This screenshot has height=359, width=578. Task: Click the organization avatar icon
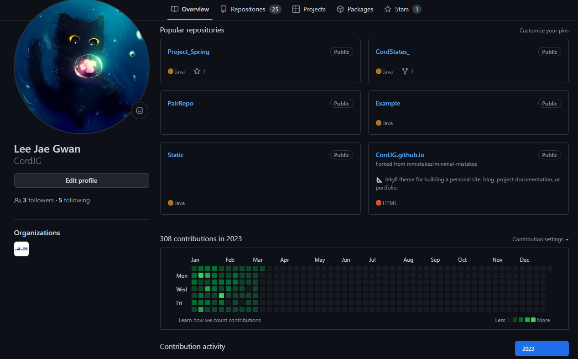(21, 249)
